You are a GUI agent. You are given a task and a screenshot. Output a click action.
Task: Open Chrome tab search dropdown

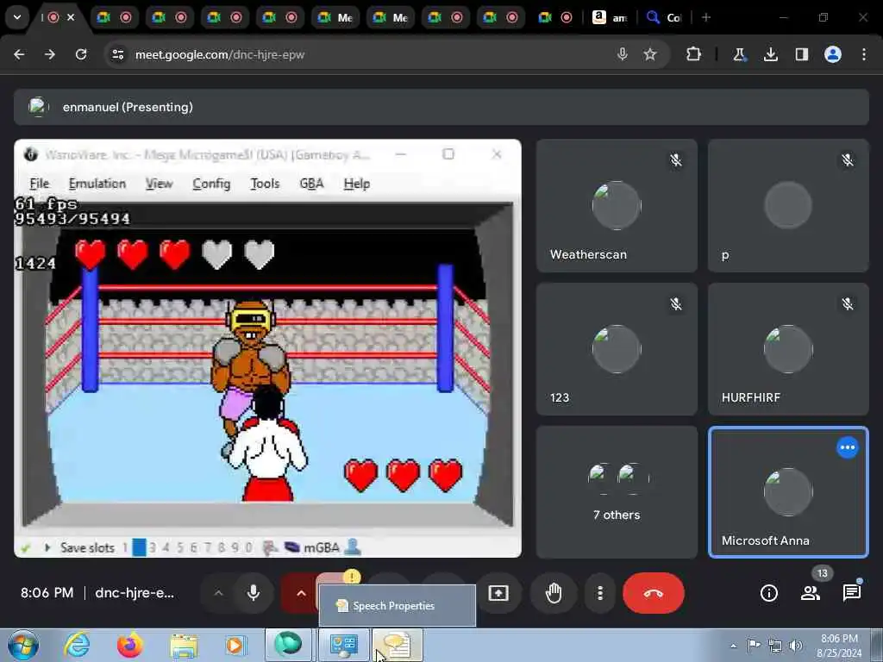17,17
